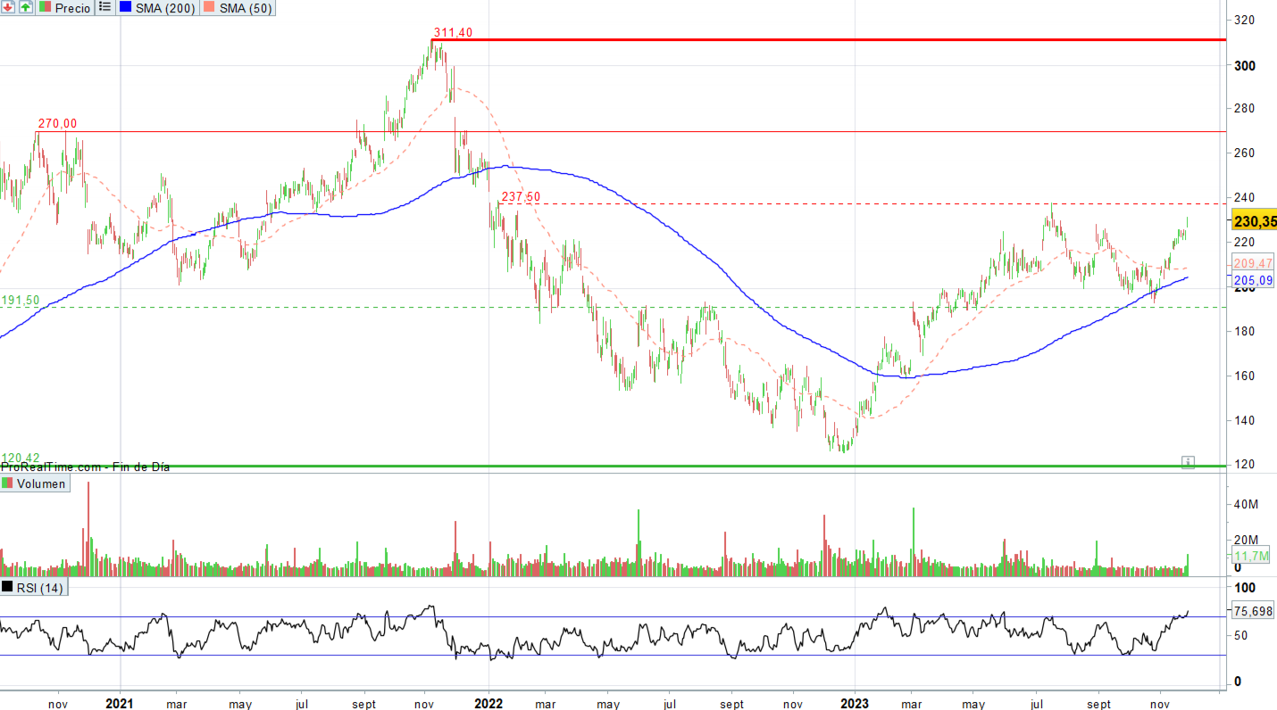Click the ProRealTime.com Fin de Día text
Viewport: 1277px width, 710px height.
[85, 466]
